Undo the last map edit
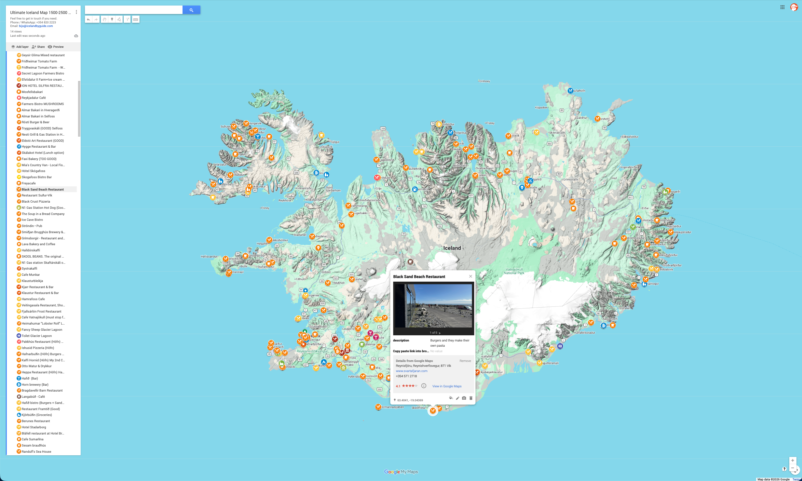Viewport: 802px width, 481px height. [x=88, y=20]
